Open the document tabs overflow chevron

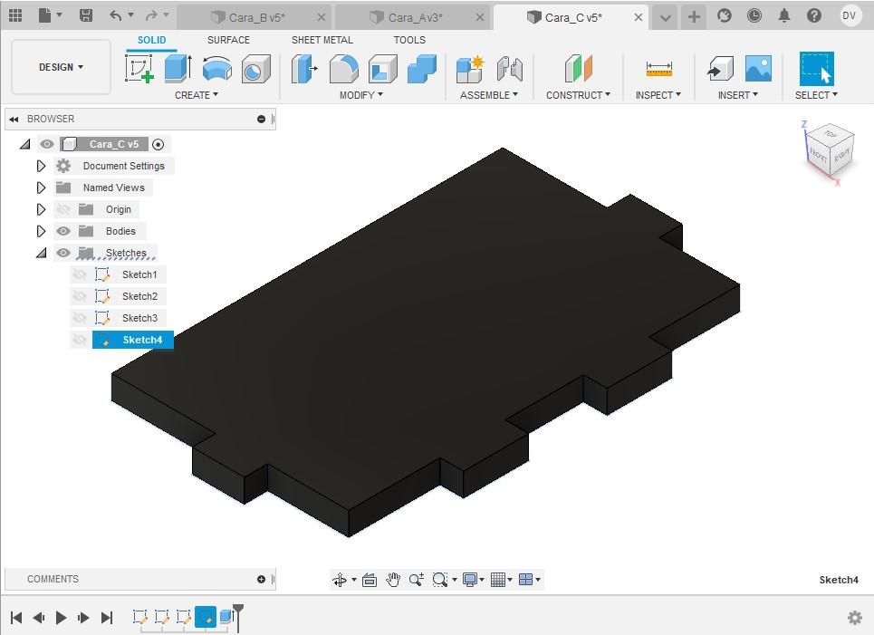[x=665, y=17]
